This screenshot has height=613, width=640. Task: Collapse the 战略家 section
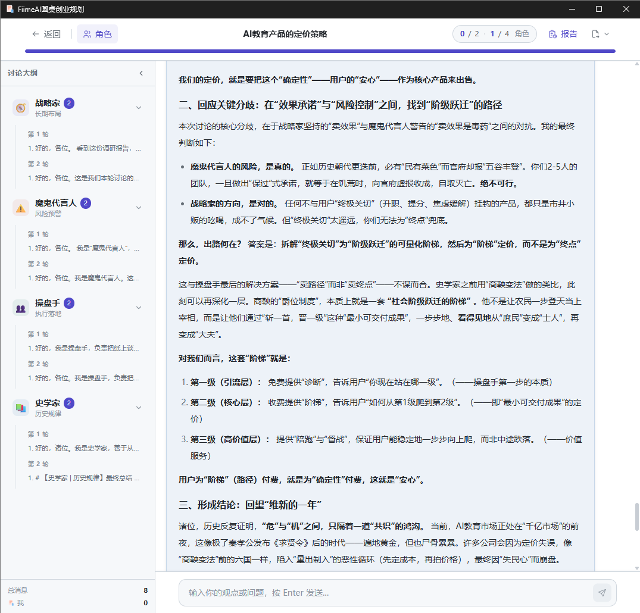tap(139, 108)
